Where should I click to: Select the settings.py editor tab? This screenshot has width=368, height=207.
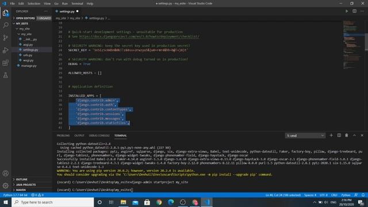click(x=67, y=11)
